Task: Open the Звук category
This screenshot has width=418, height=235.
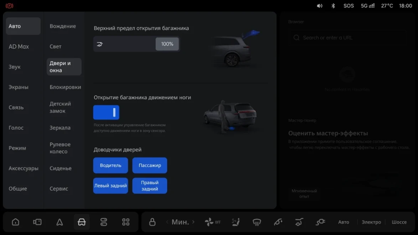Action: [x=14, y=67]
